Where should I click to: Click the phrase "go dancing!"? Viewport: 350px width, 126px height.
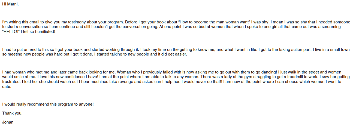267,72
